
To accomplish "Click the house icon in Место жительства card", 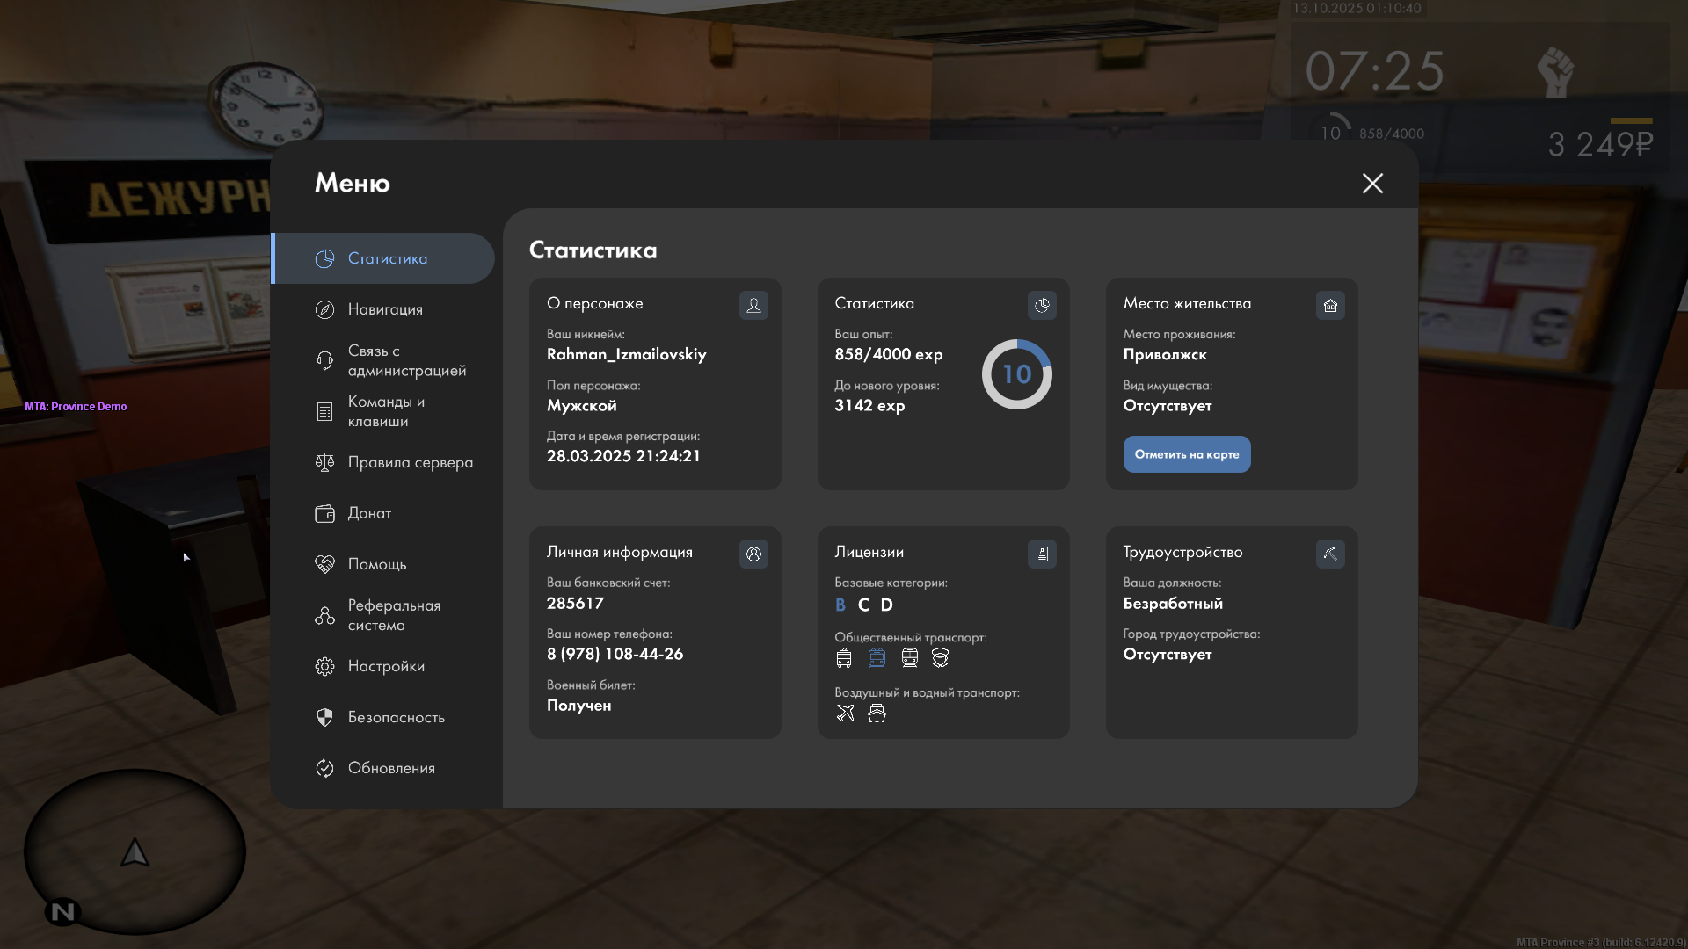I will (x=1330, y=306).
